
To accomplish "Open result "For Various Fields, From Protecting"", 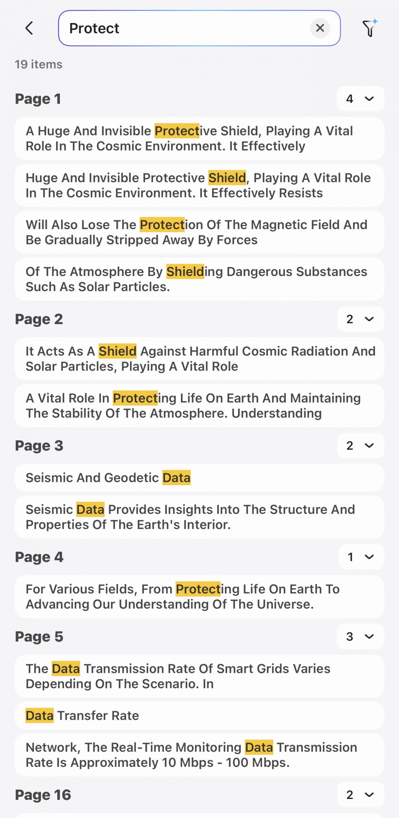I will tap(199, 597).
